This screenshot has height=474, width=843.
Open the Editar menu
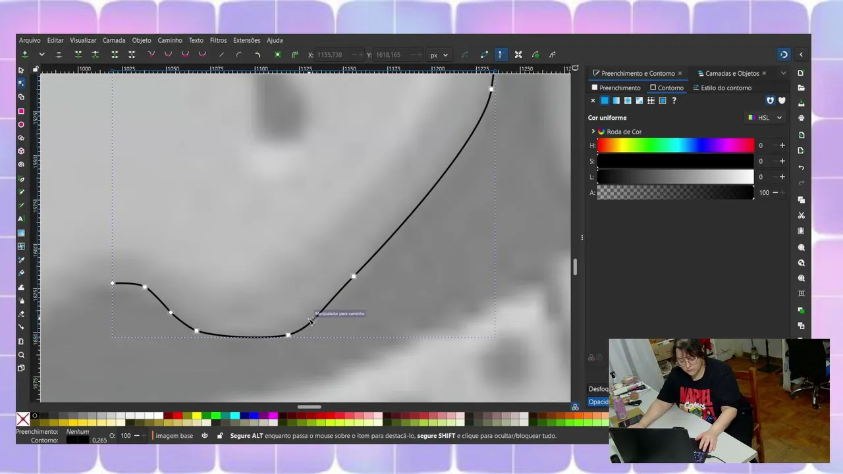[x=55, y=40]
